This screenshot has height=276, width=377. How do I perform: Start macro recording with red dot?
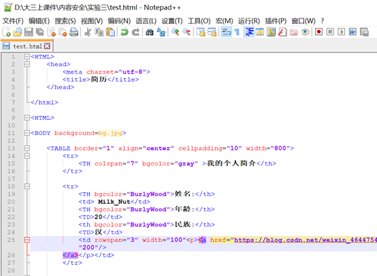click(318, 32)
